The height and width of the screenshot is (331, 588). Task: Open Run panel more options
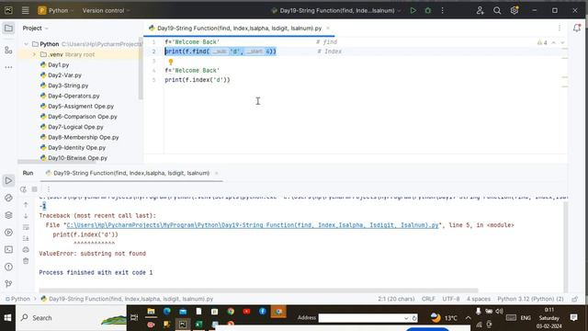coord(49,189)
